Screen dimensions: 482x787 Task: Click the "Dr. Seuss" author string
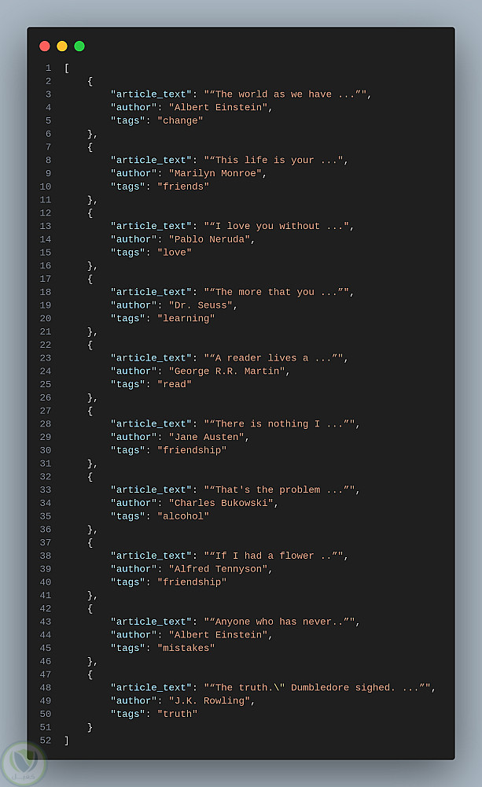pyautogui.click(x=201, y=305)
